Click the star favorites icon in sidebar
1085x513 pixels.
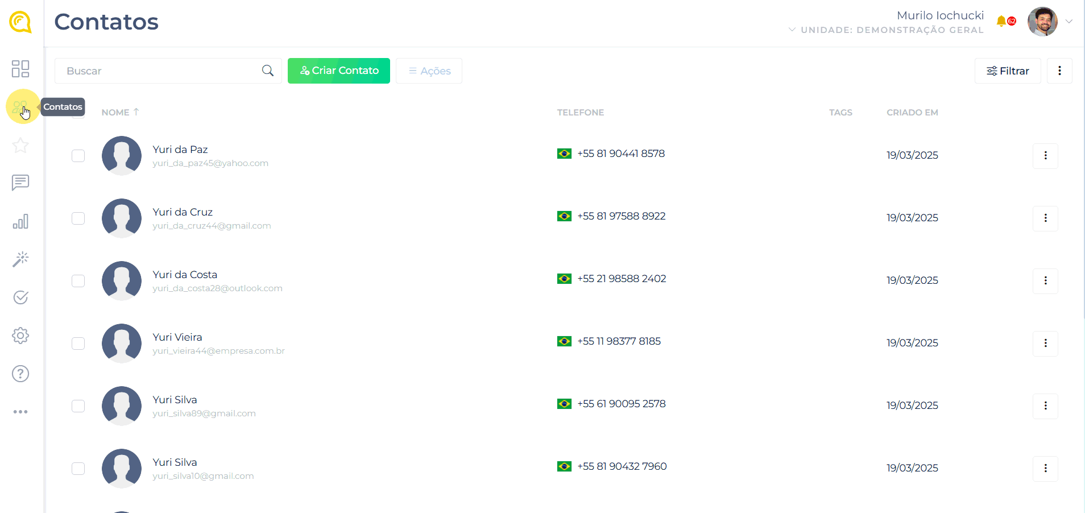(x=20, y=146)
